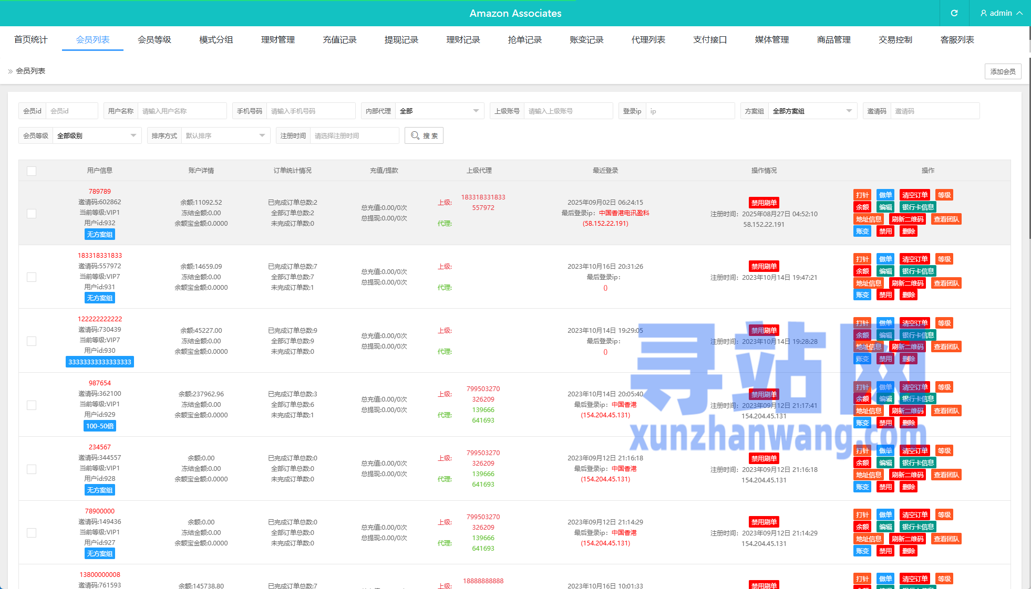This screenshot has height=589, width=1031.
Task: Click 无方案组 tag of user 789789
Action: [100, 235]
